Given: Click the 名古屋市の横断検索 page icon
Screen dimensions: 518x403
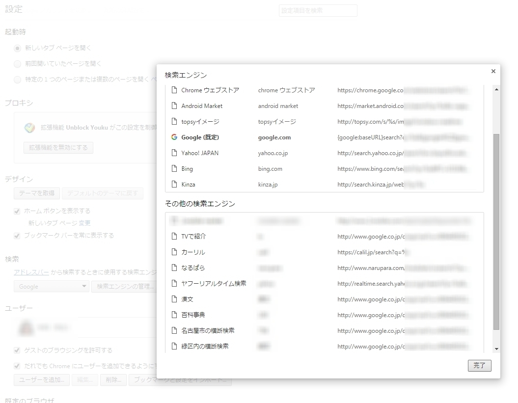Looking at the screenshot, I should [174, 330].
